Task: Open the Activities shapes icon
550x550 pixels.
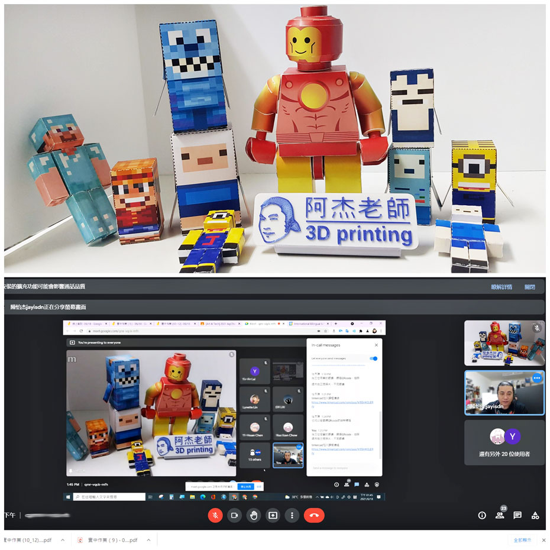Action: coord(535,515)
